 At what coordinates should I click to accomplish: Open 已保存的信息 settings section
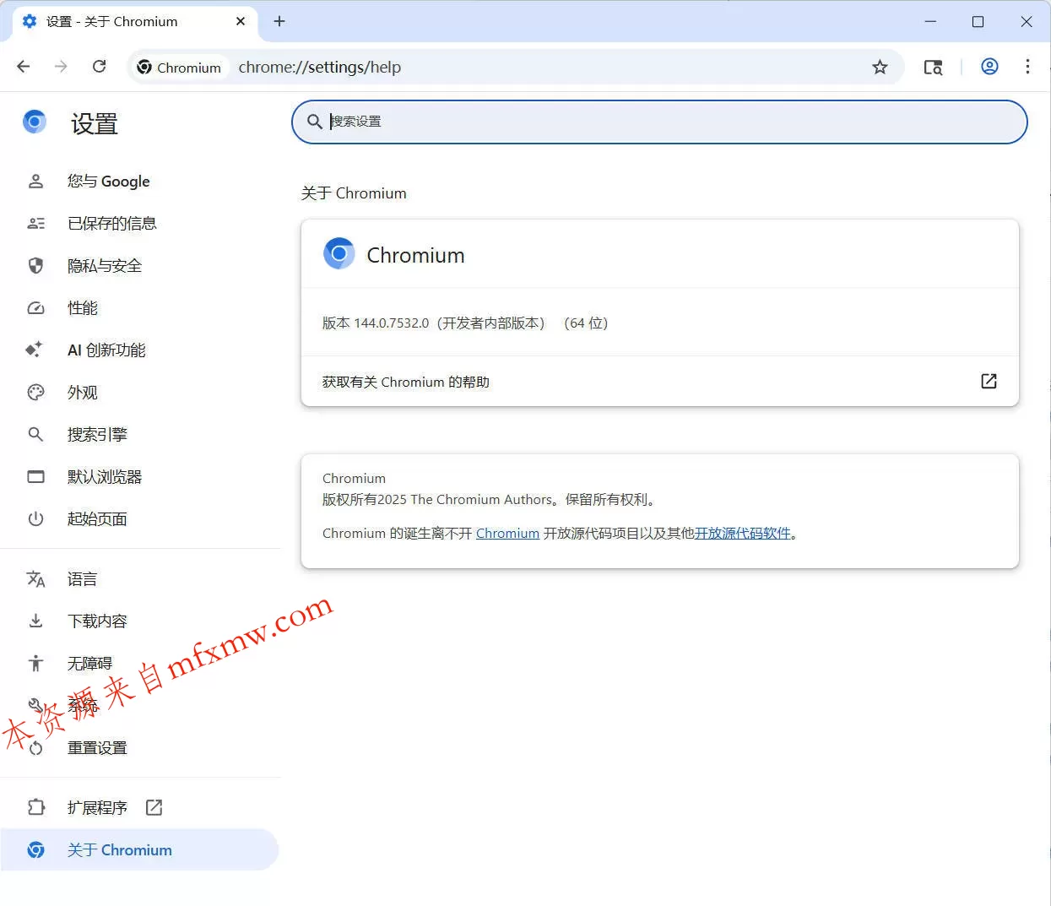coord(139,224)
